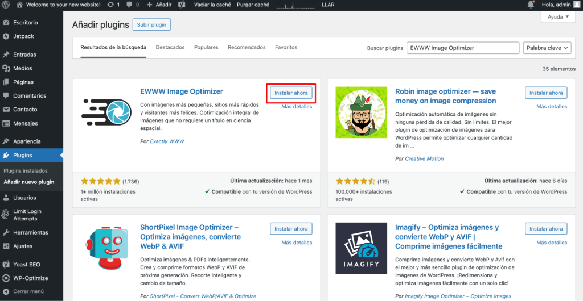This screenshot has height=301, width=583.
Task: Click the EWWW Image Optimizer logo thumbnail
Action: pos(106,112)
